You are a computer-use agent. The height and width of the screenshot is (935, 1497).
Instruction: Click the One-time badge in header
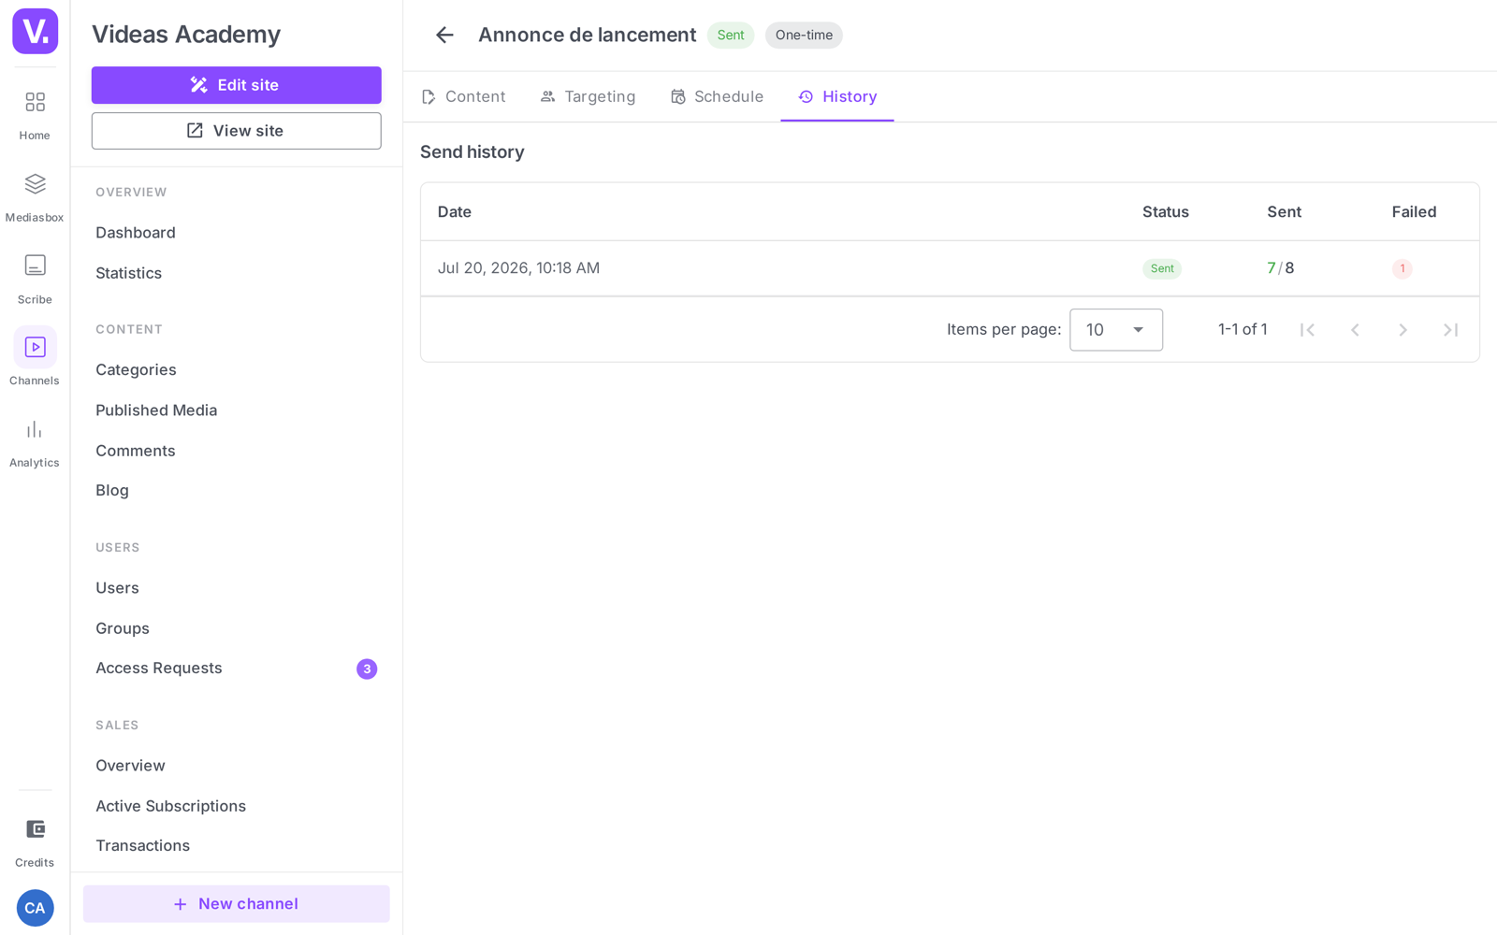pos(804,36)
